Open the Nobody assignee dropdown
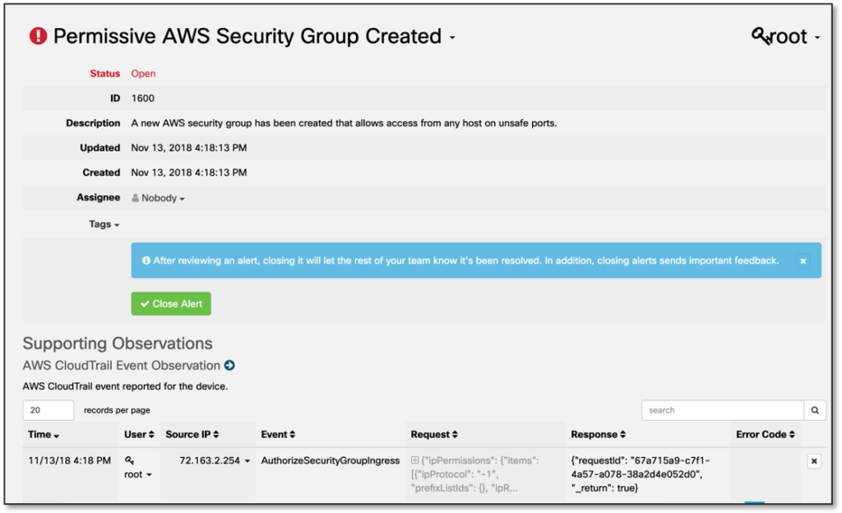 158,198
